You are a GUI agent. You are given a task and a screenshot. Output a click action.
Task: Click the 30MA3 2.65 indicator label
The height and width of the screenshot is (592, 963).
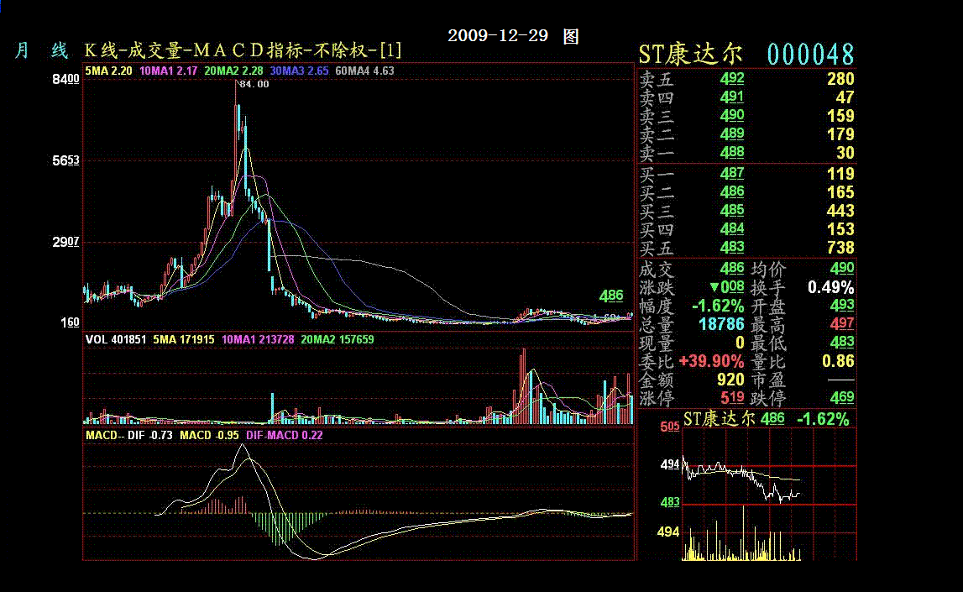click(299, 71)
